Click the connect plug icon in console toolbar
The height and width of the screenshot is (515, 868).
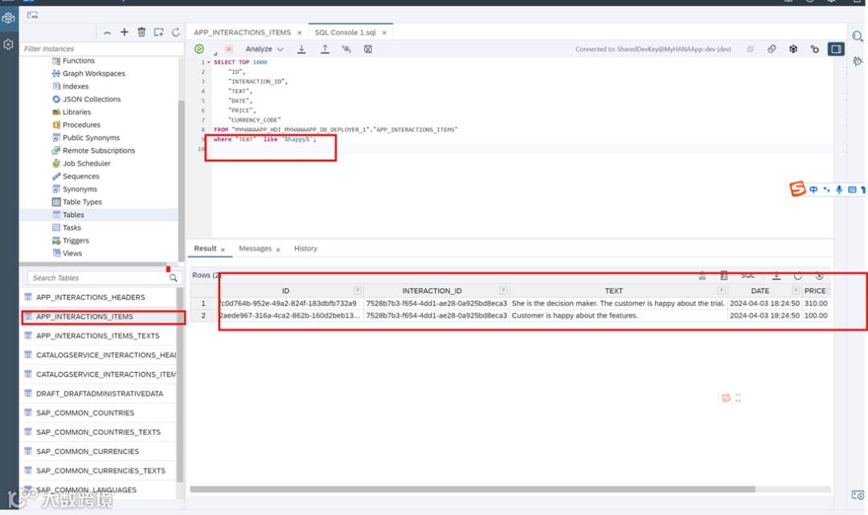point(772,49)
